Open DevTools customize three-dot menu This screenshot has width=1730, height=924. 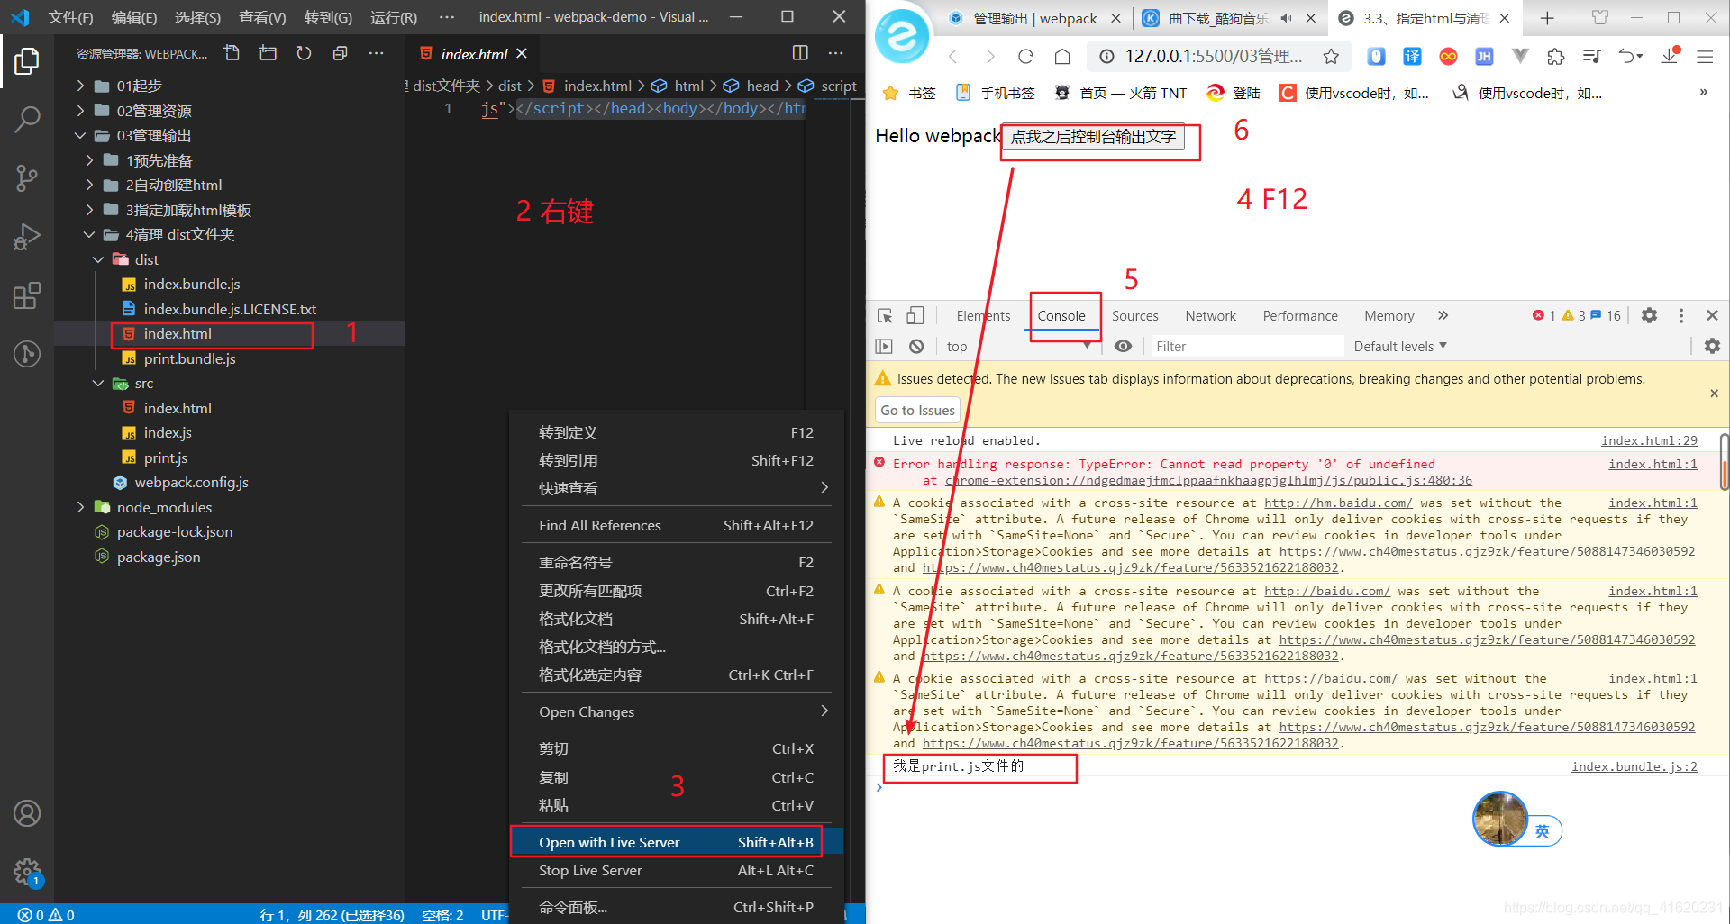click(1681, 315)
